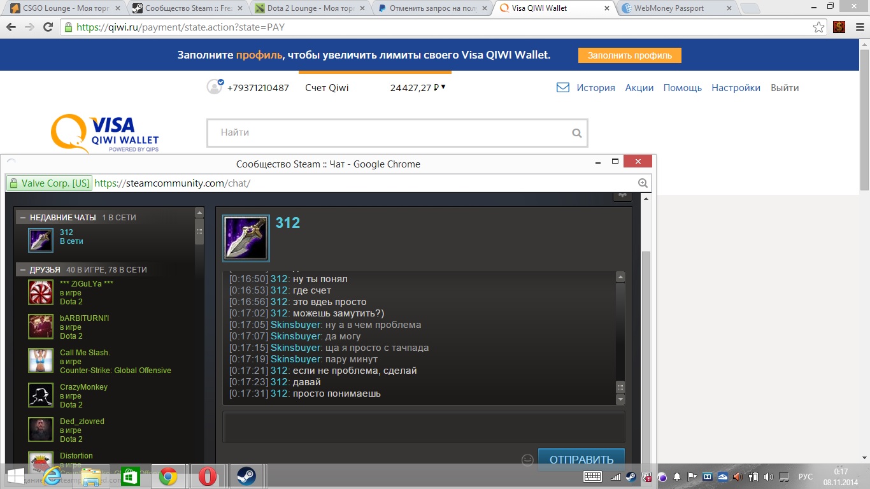
Task: Click the chat message input box
Action: click(x=424, y=427)
